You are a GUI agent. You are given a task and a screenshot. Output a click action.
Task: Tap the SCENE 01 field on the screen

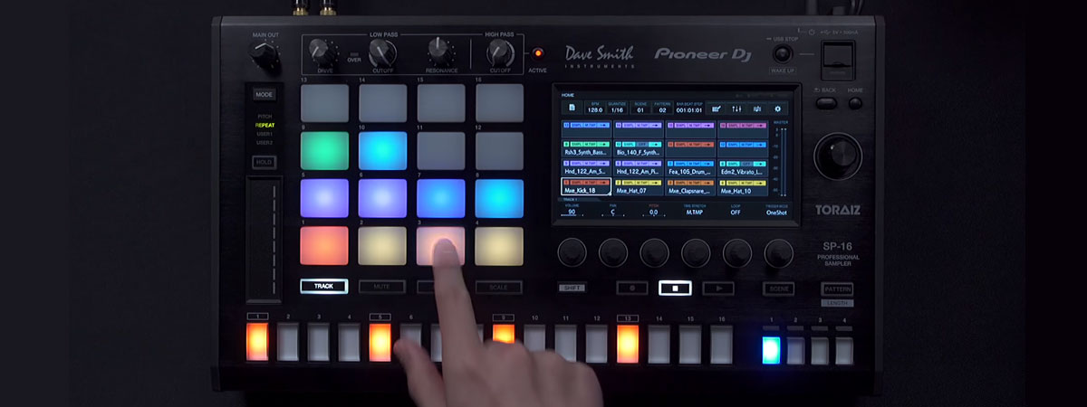pyautogui.click(x=641, y=109)
